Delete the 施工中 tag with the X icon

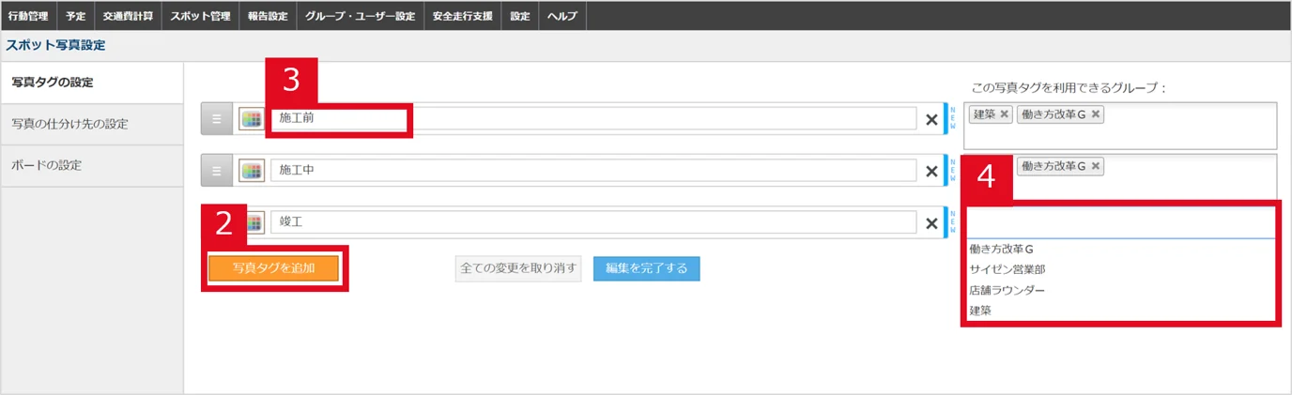point(931,172)
